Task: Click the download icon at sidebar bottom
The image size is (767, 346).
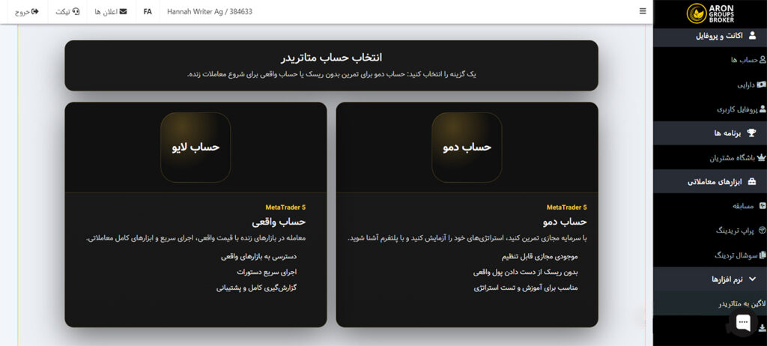Action: click(762, 330)
